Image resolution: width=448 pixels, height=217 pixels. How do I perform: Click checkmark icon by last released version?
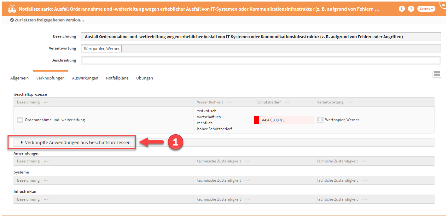pyautogui.click(x=12, y=20)
